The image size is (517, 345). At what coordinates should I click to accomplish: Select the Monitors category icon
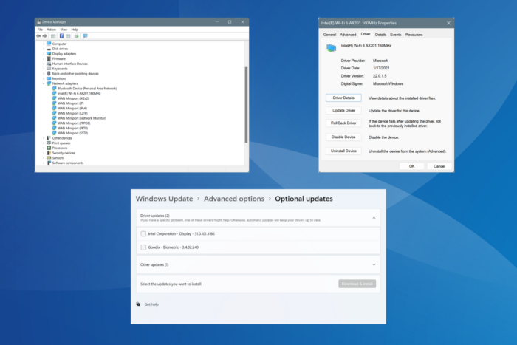point(49,78)
